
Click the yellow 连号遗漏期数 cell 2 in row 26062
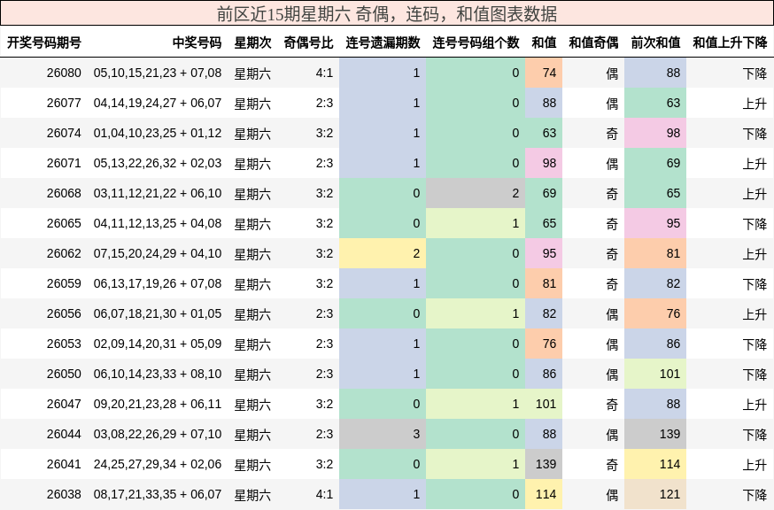click(383, 254)
